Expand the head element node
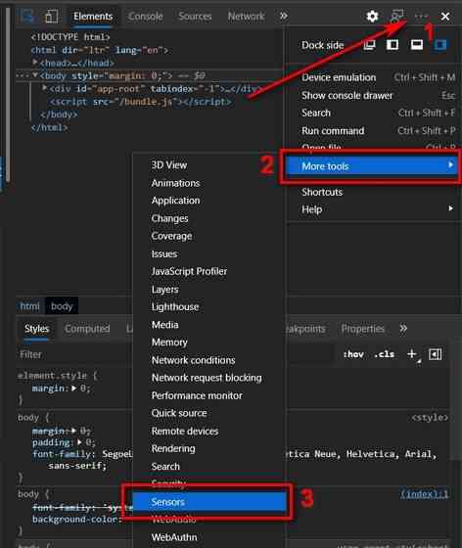Screen dimensions: 462x548 click(35, 63)
